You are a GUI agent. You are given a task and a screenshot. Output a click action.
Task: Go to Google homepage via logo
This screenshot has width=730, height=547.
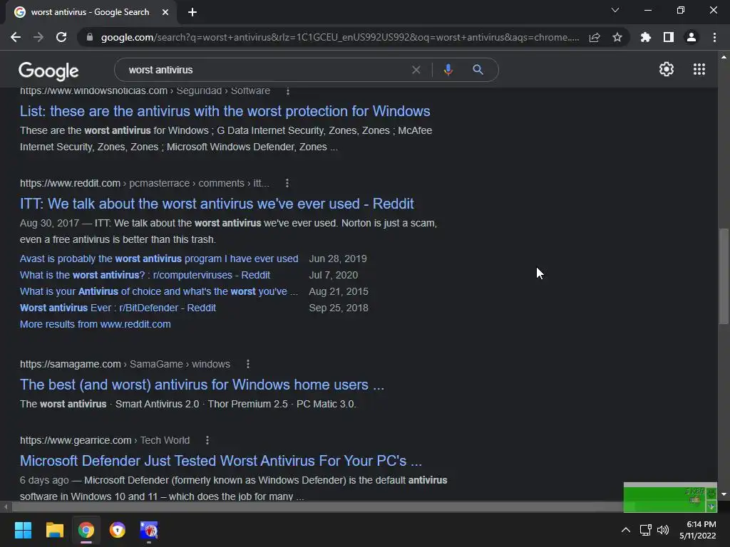[x=48, y=71]
